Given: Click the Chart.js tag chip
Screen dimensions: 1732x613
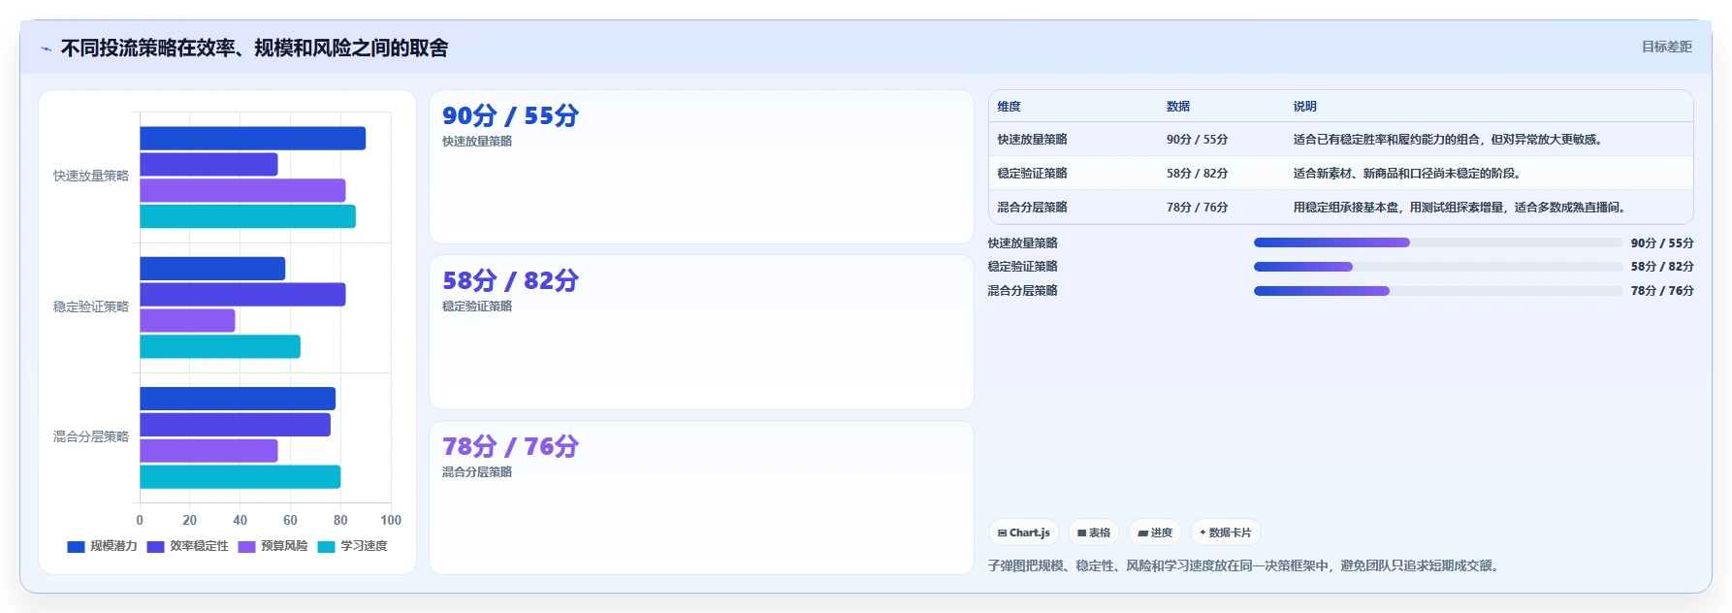Looking at the screenshot, I should pos(1024,532).
